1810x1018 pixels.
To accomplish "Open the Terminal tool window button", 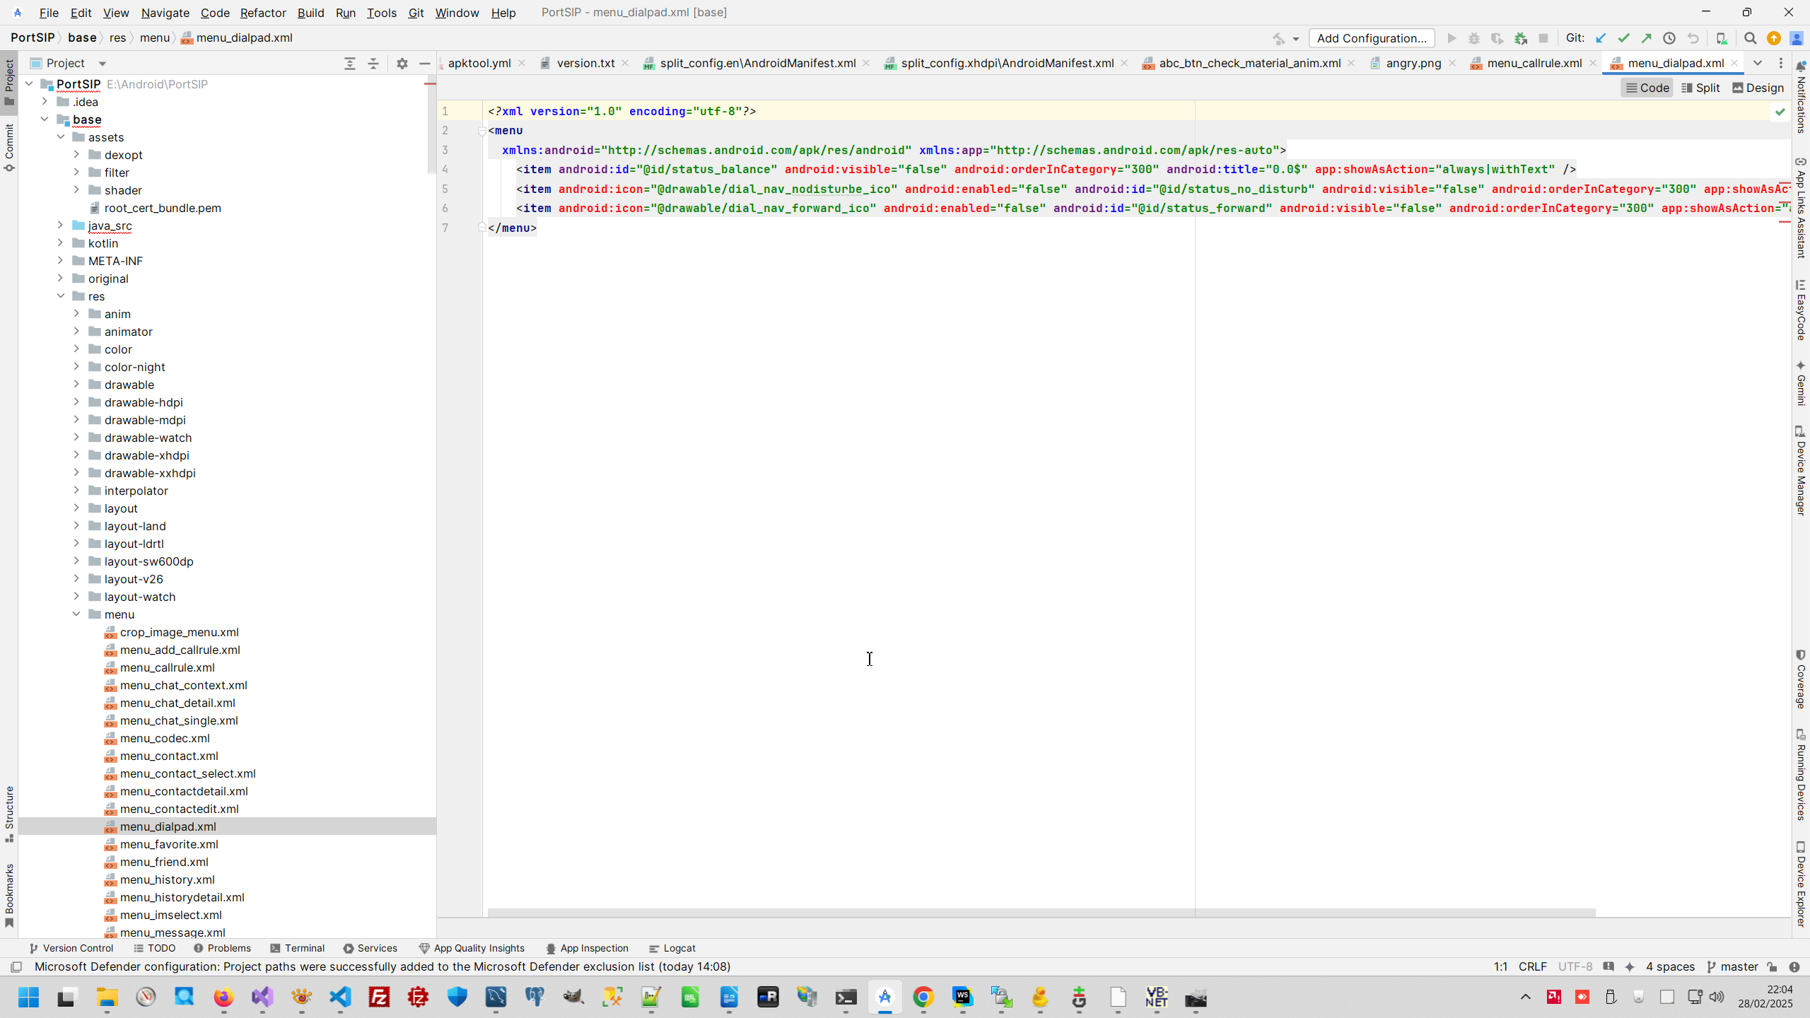I will coord(298,948).
